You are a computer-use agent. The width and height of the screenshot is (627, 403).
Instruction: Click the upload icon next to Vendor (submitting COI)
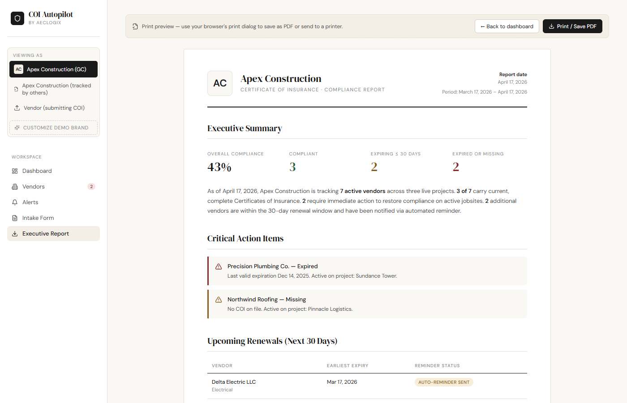coord(17,107)
